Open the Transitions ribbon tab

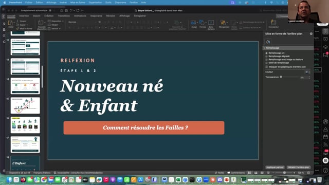[64, 16]
